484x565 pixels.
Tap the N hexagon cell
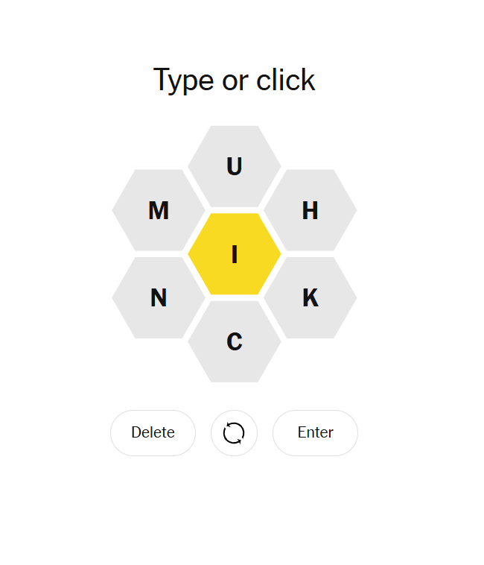click(x=159, y=298)
